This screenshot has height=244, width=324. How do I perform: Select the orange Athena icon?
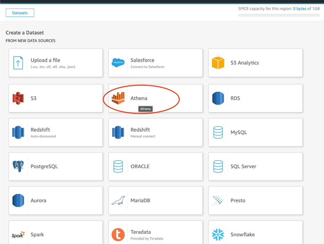pos(118,98)
